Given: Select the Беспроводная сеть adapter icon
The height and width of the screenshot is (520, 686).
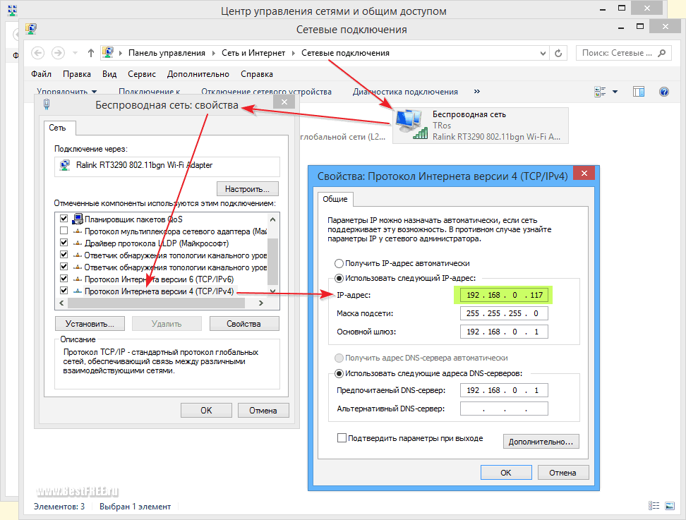Looking at the screenshot, I should pyautogui.click(x=411, y=125).
